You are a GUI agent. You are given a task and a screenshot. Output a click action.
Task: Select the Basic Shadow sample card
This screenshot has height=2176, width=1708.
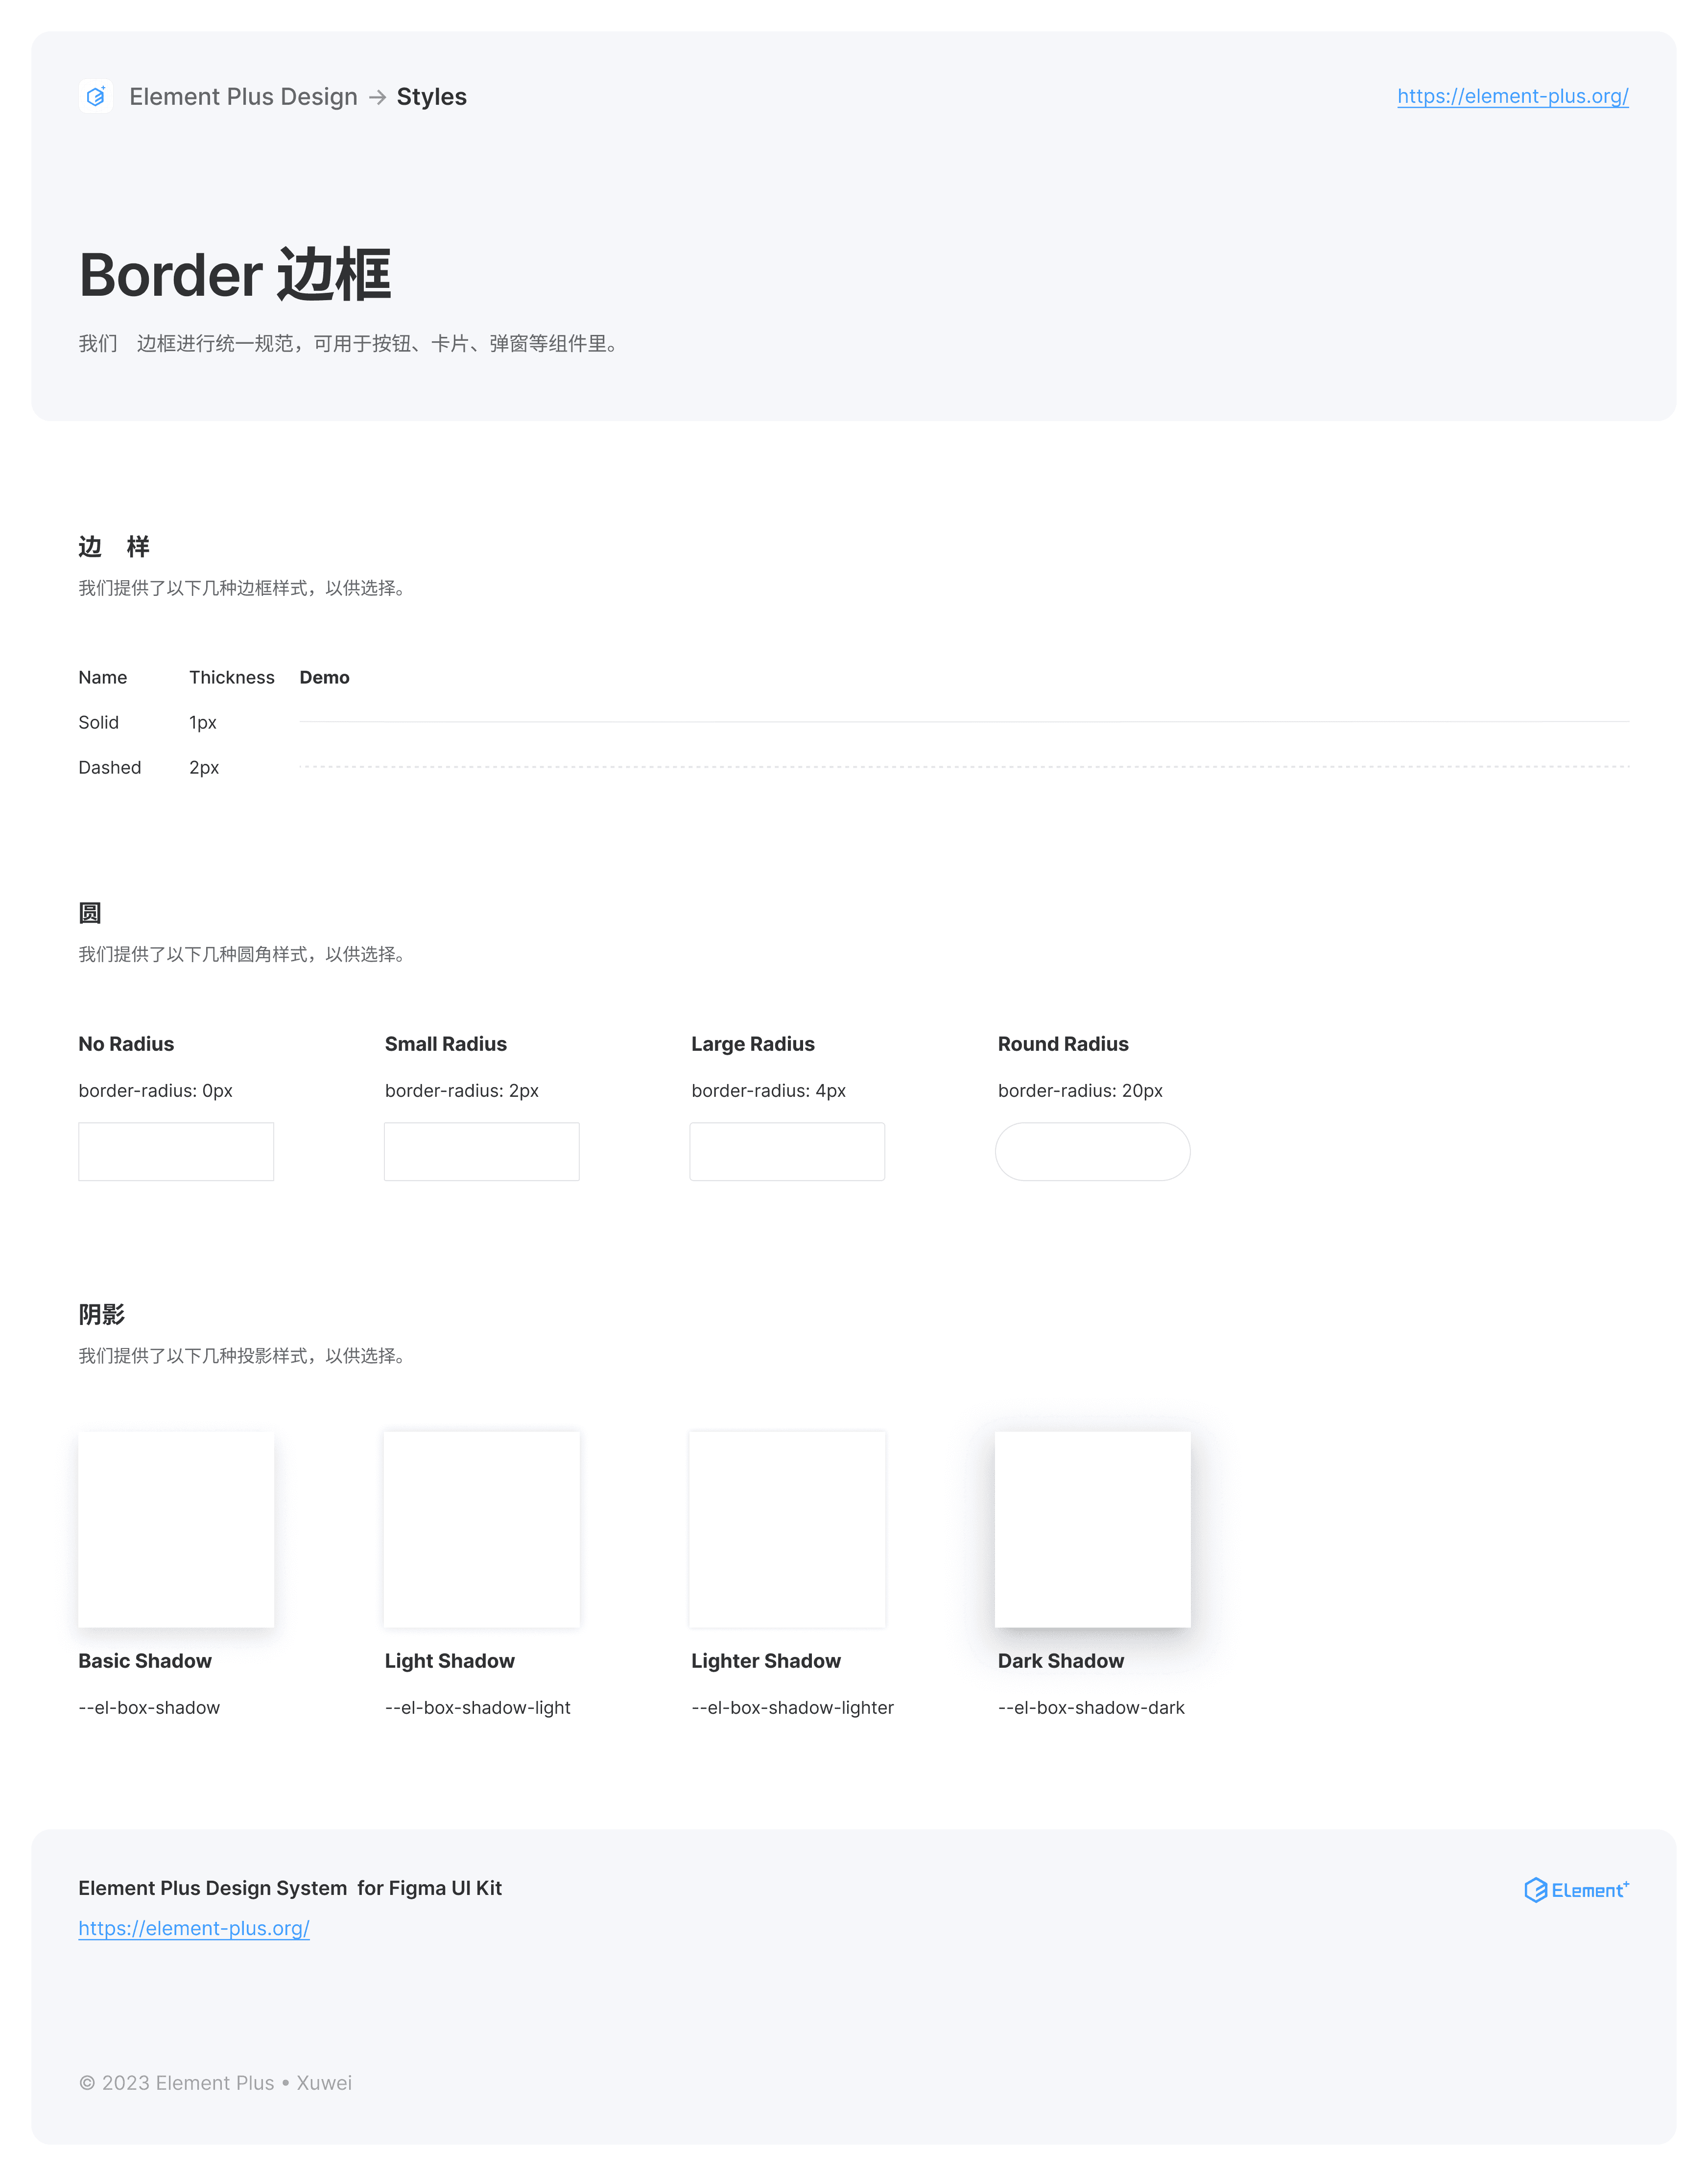click(x=176, y=1529)
